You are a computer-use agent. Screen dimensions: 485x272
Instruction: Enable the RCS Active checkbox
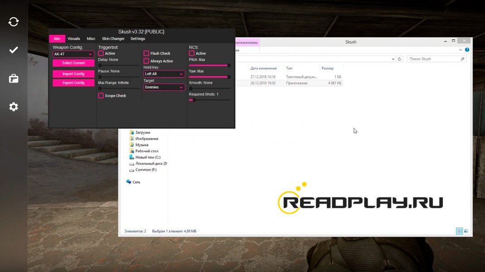tap(192, 53)
